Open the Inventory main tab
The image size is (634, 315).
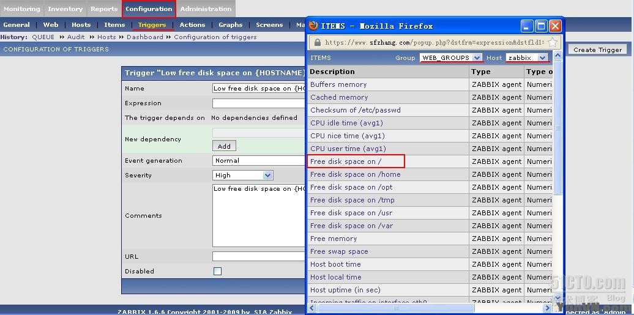[x=65, y=9]
